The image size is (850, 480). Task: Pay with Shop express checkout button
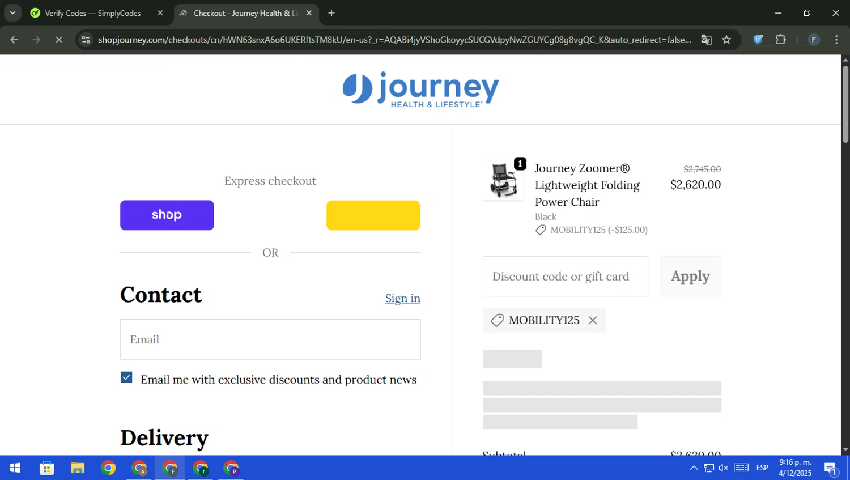click(x=167, y=215)
